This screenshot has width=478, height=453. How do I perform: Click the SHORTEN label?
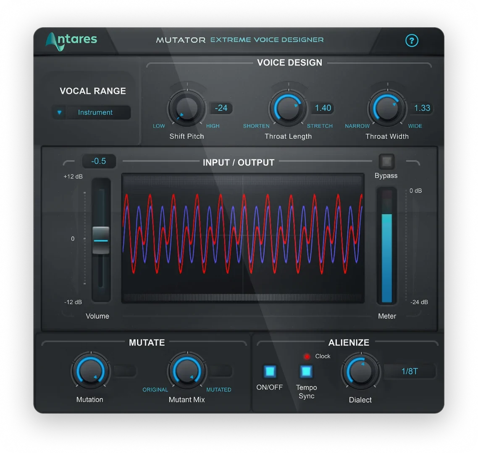click(x=256, y=126)
